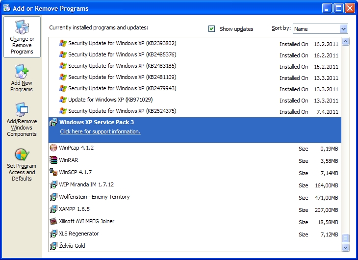The image size is (358, 260).
Task: Click the list scroll down arrow
Action: 345,247
